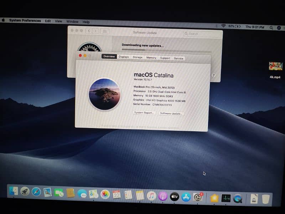This screenshot has width=285, height=214.
Task: Open Activity Monitor in the dock
Action: pyautogui.click(x=226, y=198)
